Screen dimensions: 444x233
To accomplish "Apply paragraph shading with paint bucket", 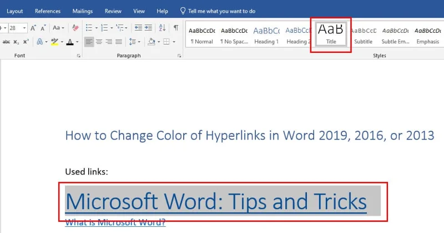I will (152, 42).
